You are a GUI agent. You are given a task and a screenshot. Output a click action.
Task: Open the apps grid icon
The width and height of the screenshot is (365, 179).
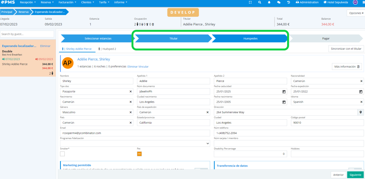pyautogui.click(x=363, y=2)
